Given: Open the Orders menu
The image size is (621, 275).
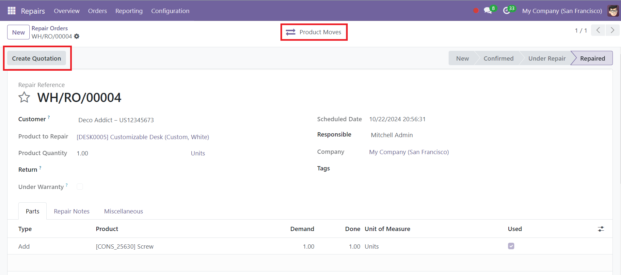Looking at the screenshot, I should pyautogui.click(x=97, y=11).
